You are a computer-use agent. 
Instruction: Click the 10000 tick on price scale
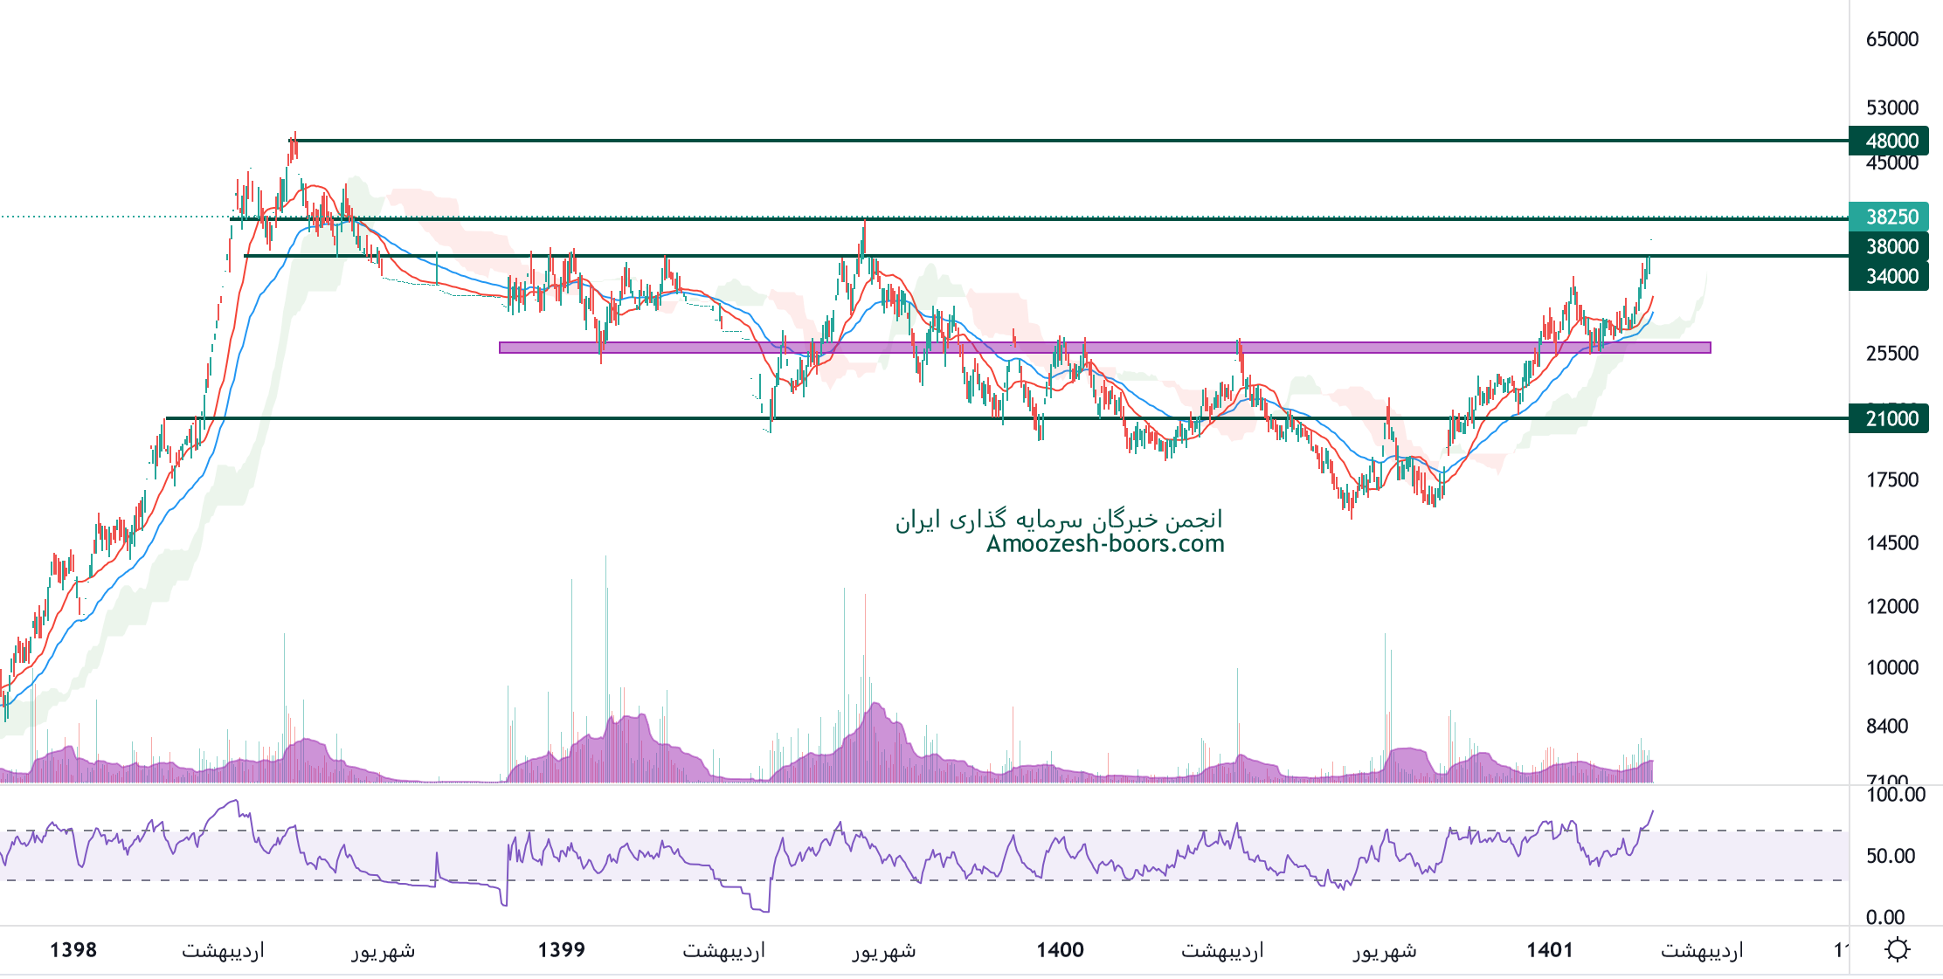click(x=1891, y=667)
